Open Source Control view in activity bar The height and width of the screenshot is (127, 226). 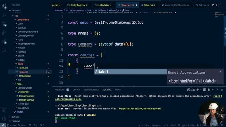4,24
